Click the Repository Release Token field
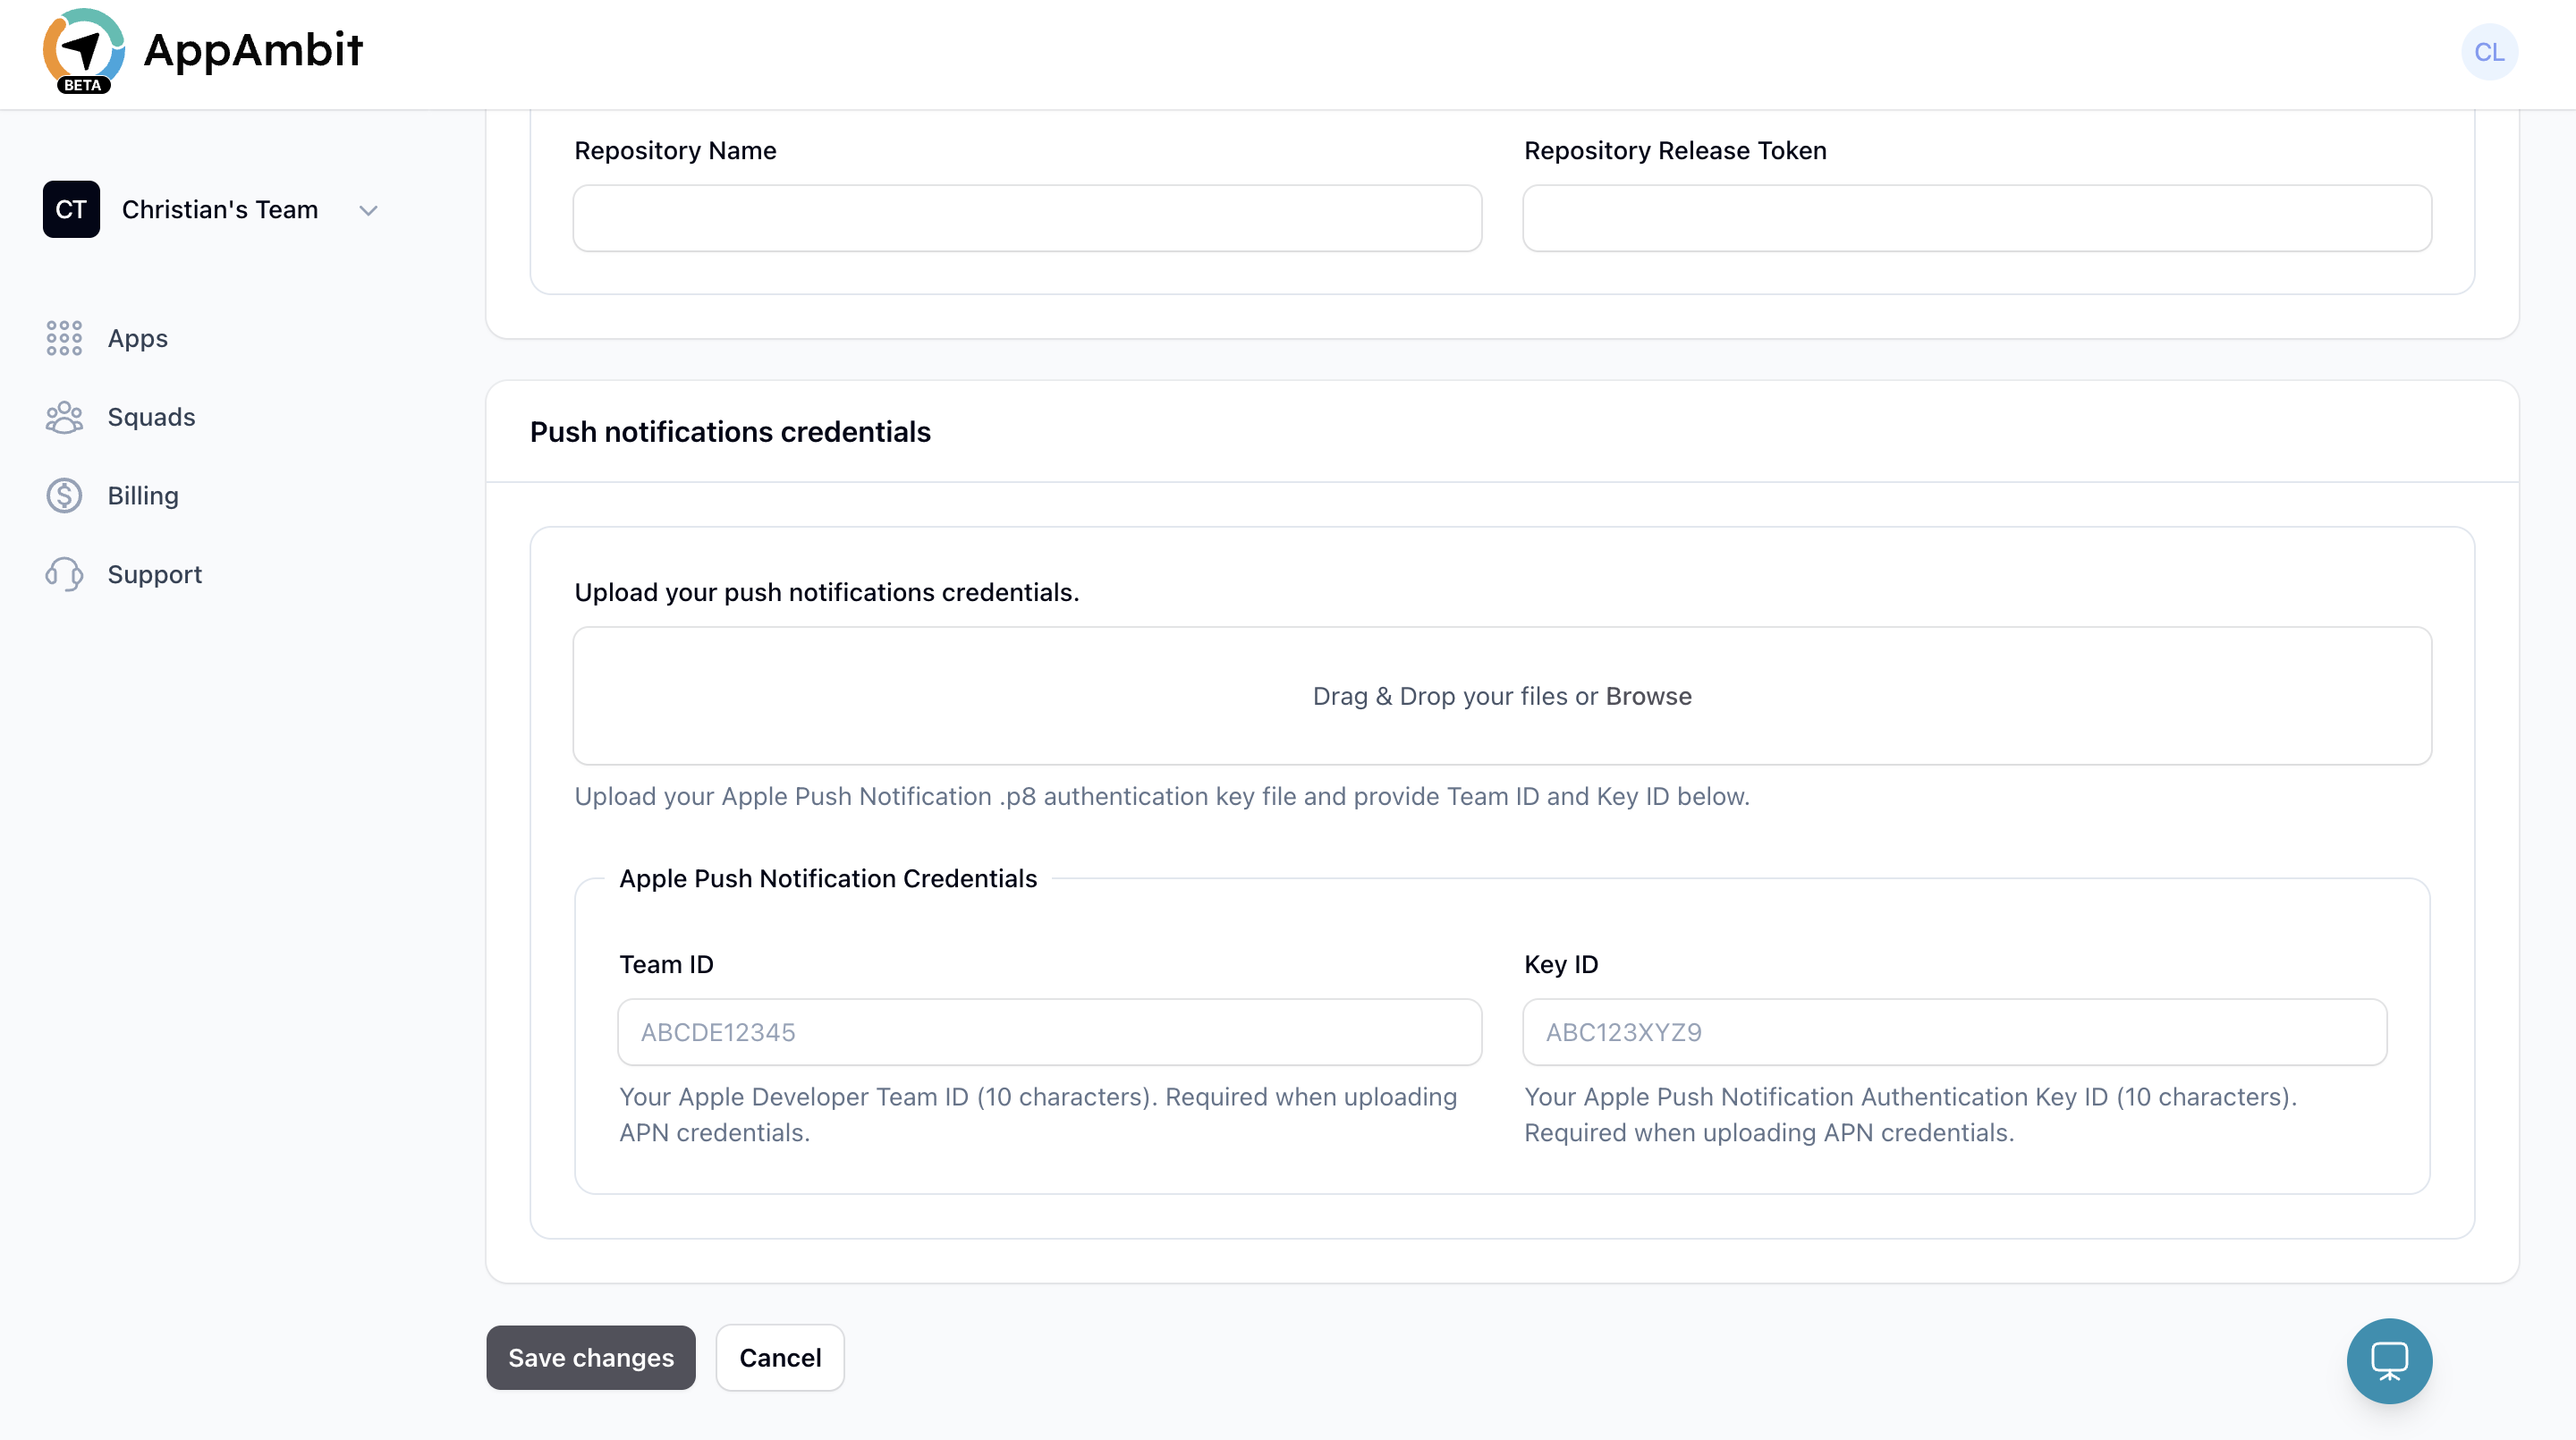The width and height of the screenshot is (2576, 1440). point(1976,218)
